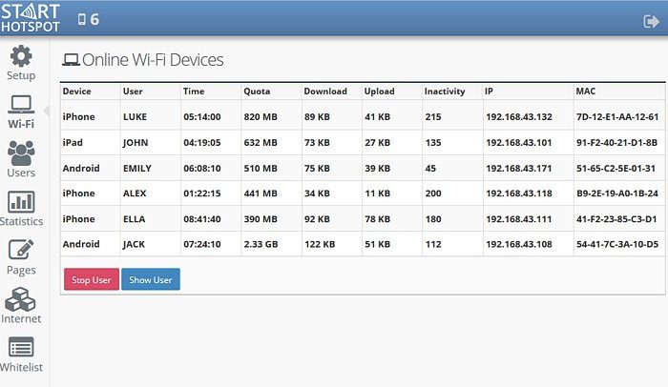This screenshot has height=387, width=668.
Task: Click the 05:14:00 time value
Action: coord(202,116)
